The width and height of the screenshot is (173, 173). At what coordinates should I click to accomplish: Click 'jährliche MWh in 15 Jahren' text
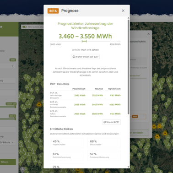(x=85, y=50)
